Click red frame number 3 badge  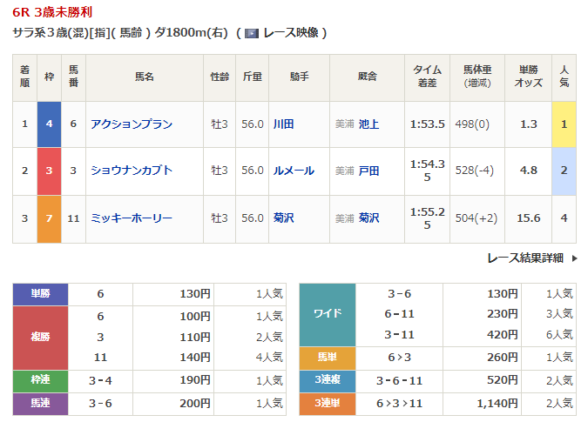49,171
